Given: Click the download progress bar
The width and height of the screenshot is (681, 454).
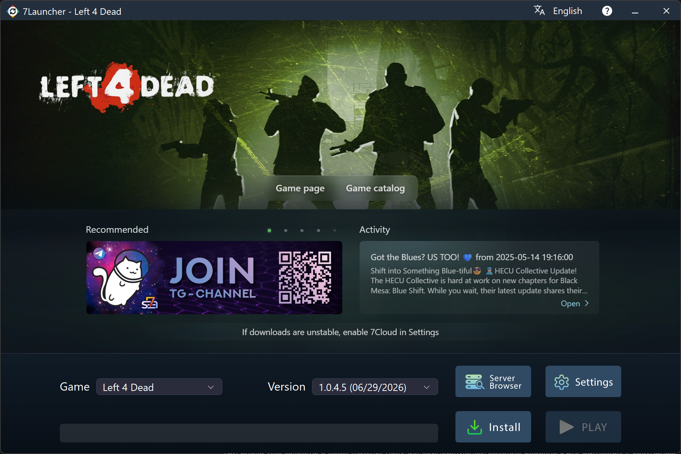Looking at the screenshot, I should point(249,433).
